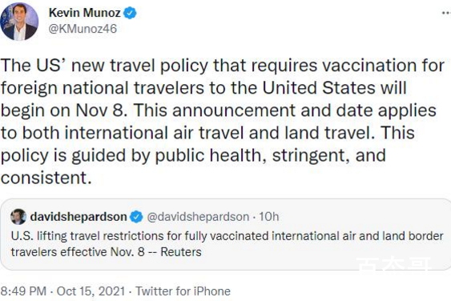451x301 pixels.
Task: Click the word Reuters in quoted tweet
Action: [181, 252]
